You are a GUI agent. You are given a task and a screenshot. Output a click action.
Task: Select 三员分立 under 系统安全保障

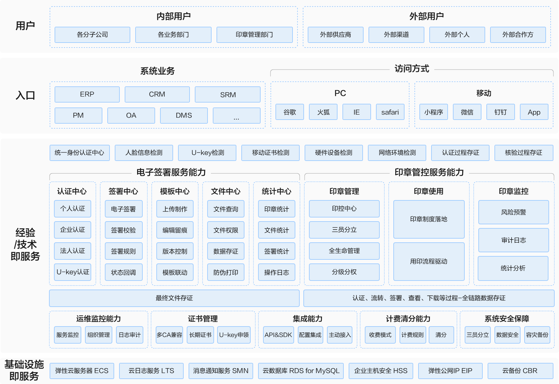pyautogui.click(x=478, y=335)
